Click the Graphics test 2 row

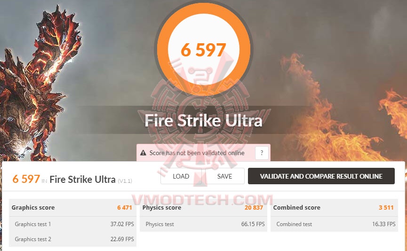(72, 239)
